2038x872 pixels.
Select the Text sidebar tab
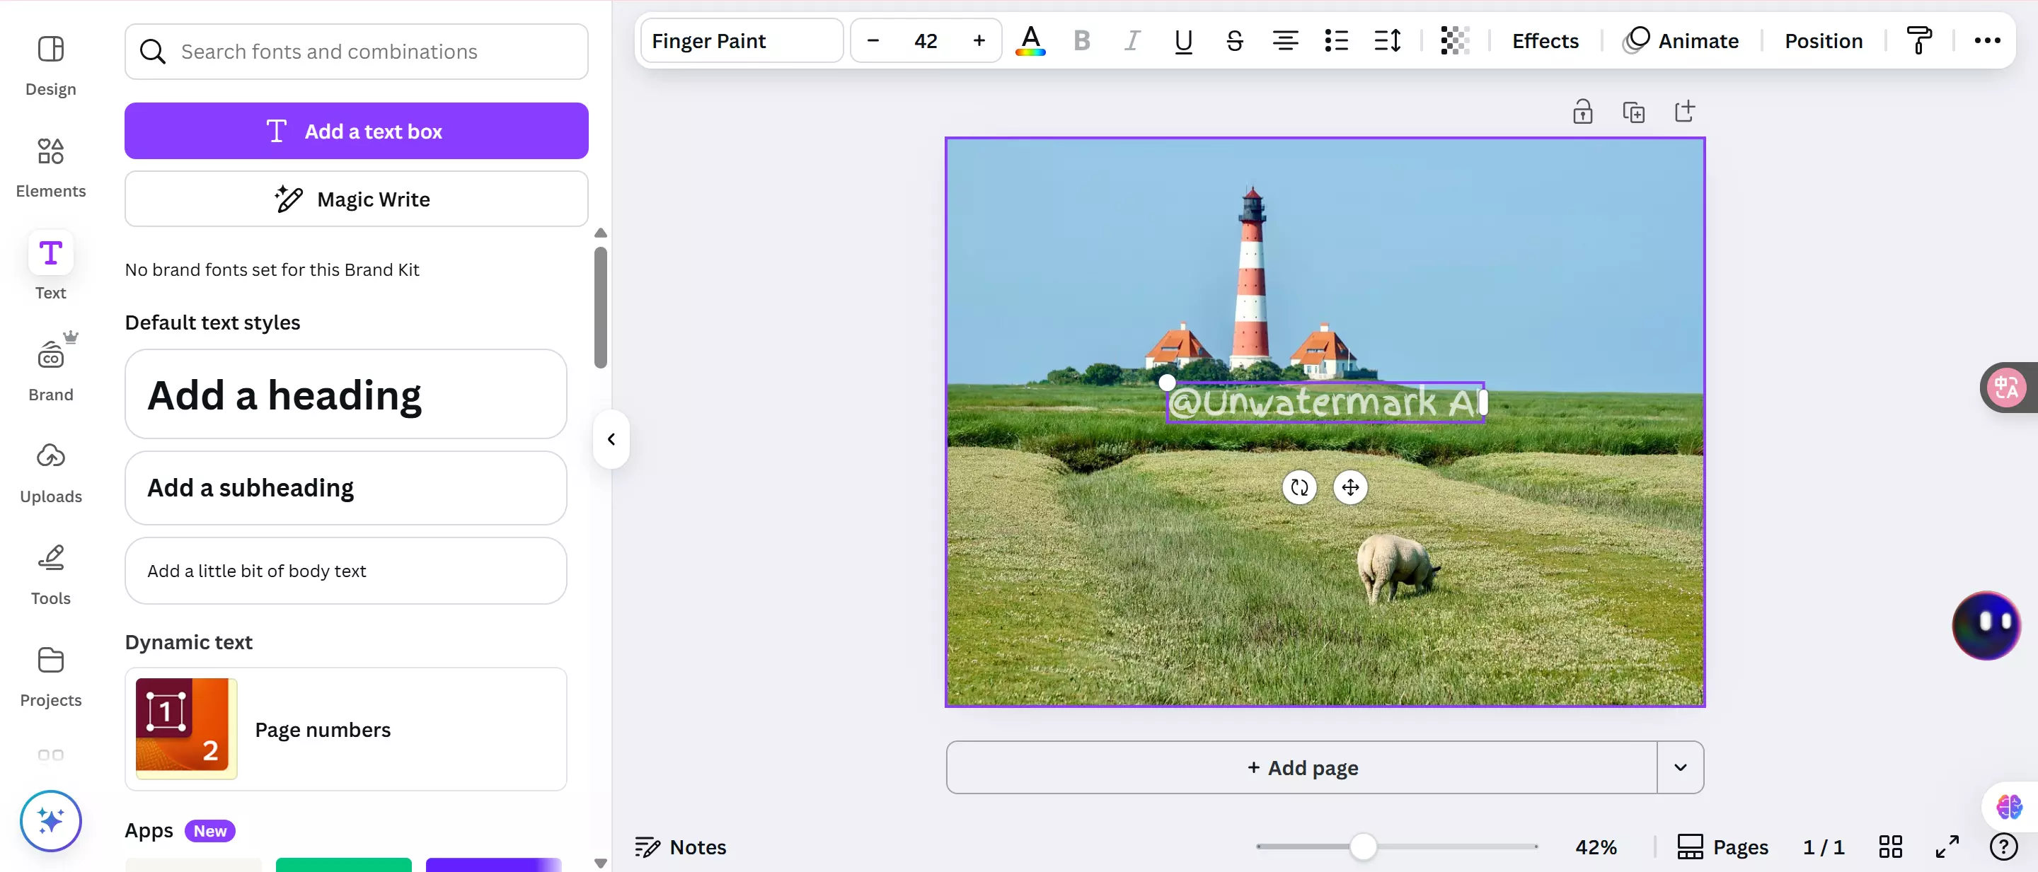(x=51, y=267)
